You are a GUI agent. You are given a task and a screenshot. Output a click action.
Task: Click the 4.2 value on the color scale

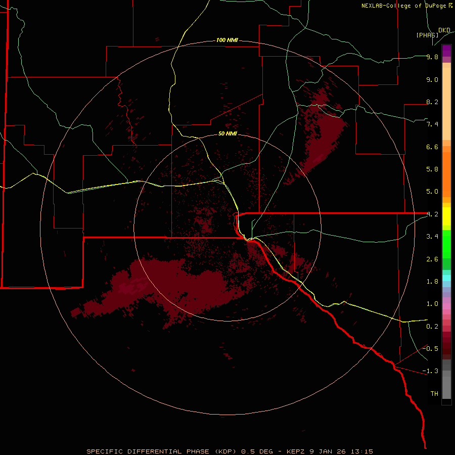click(x=432, y=214)
